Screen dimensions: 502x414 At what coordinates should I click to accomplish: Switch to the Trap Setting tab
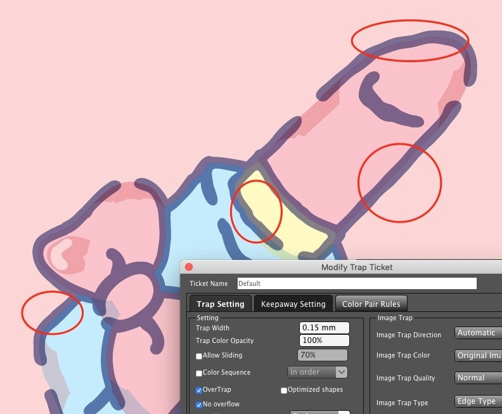click(221, 304)
